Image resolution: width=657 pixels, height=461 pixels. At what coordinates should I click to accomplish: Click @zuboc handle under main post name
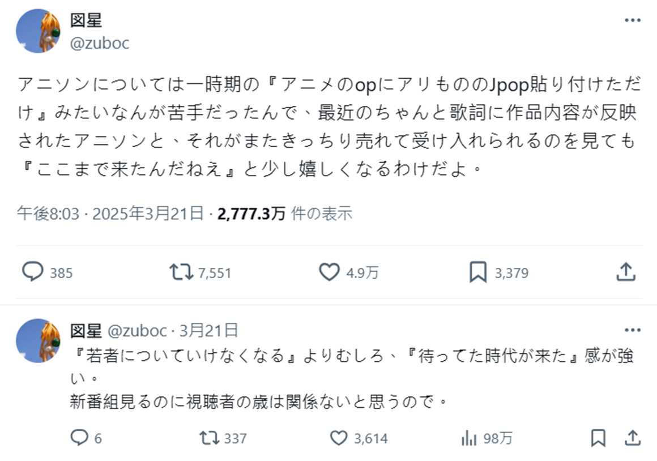point(99,43)
